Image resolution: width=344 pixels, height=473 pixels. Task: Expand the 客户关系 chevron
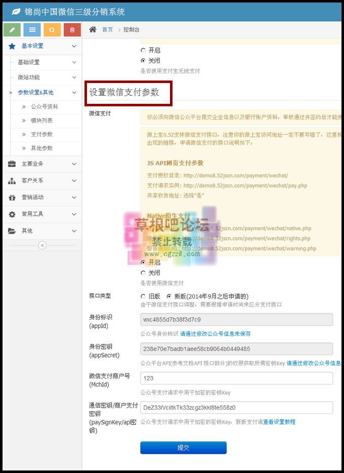74,181
